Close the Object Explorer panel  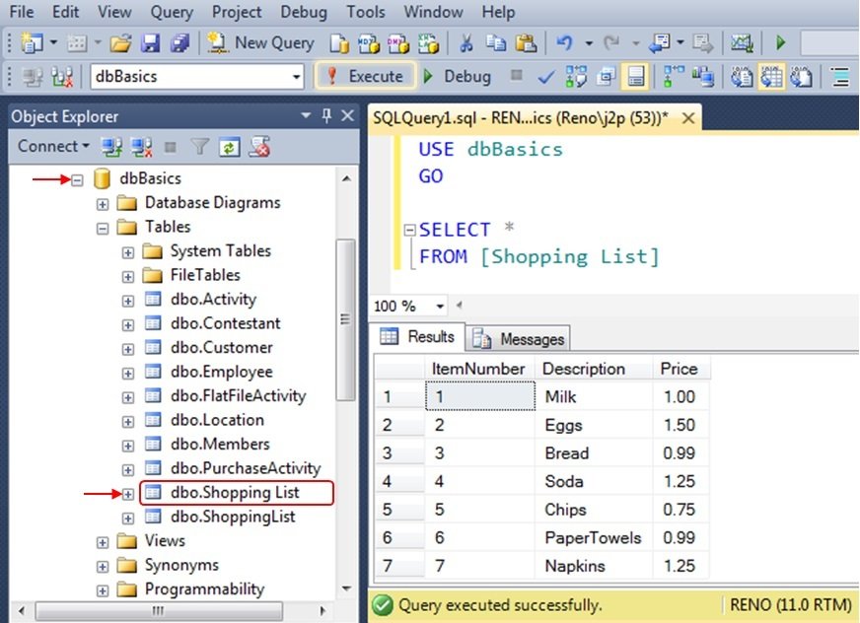(x=347, y=115)
